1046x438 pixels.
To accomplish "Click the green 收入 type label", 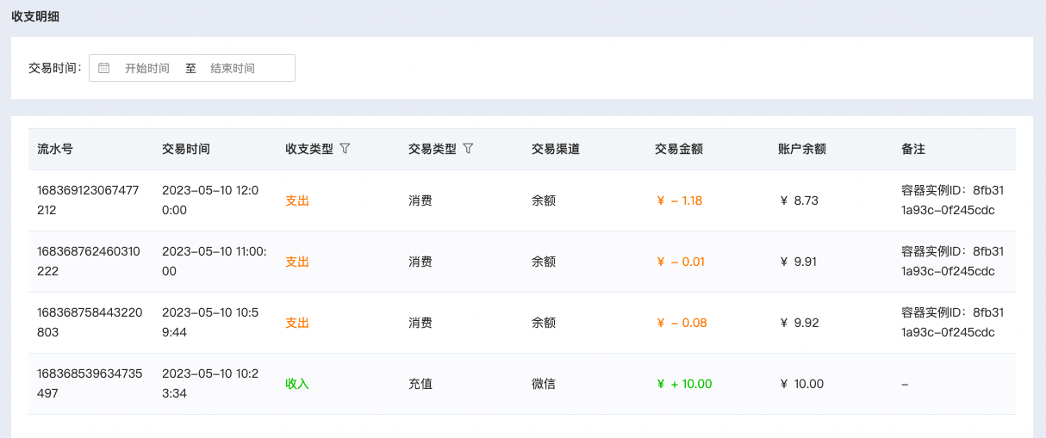I will [297, 384].
